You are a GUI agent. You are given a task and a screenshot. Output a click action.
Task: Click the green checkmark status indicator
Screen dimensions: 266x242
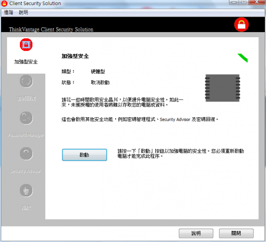click(x=243, y=58)
